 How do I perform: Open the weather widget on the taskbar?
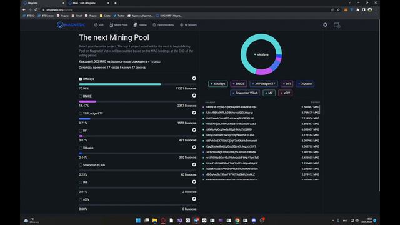coord(31,221)
